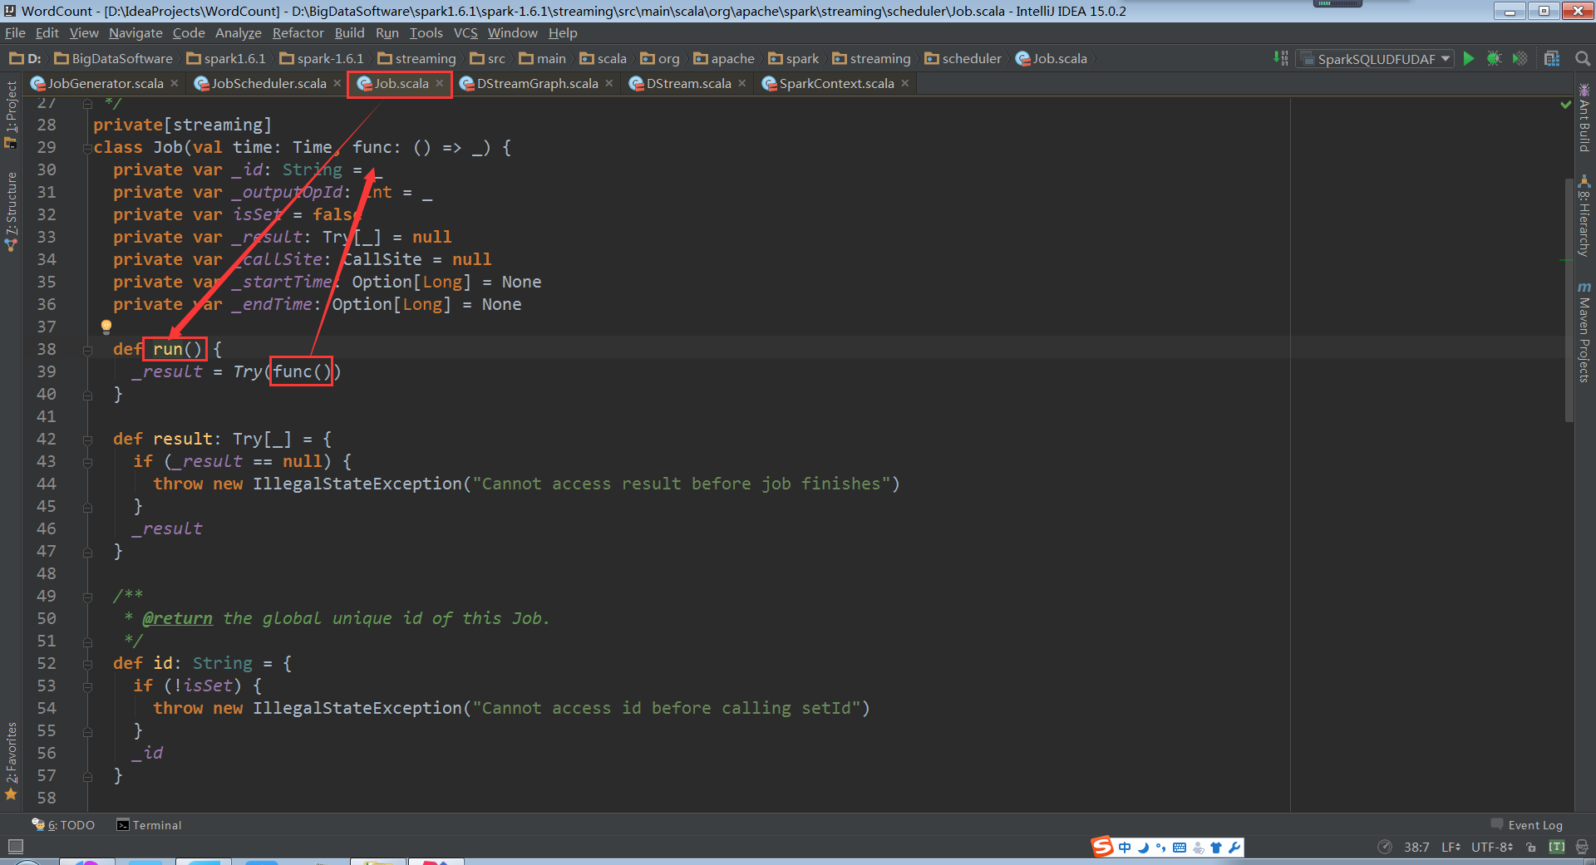1596x865 pixels.
Task: Click the yellow lightbulb intention icon
Action: [106, 327]
